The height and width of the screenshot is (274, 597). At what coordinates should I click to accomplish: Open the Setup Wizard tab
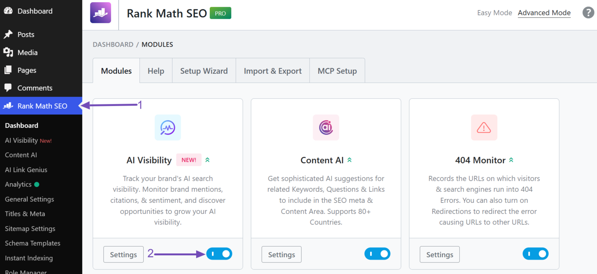click(x=204, y=71)
